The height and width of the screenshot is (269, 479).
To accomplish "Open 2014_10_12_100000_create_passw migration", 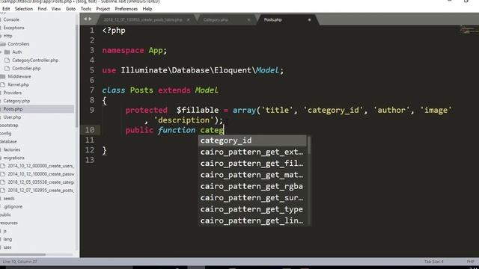I will [41, 174].
